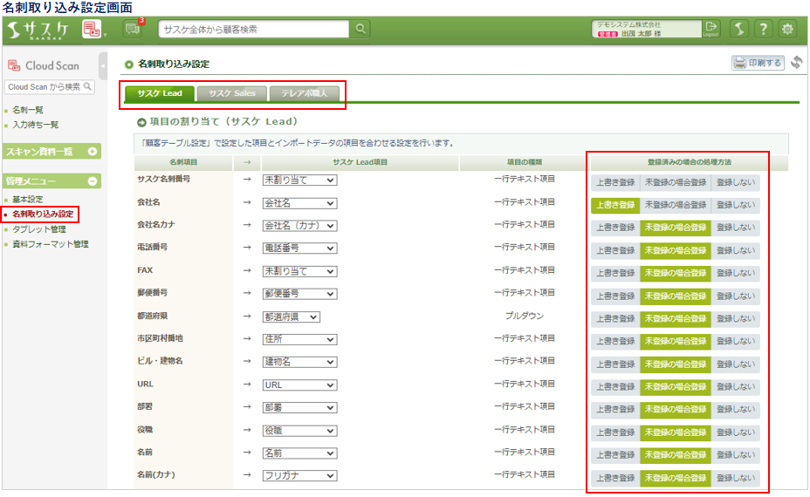
Task: Open 名刺取り込み設定 menu item
Action: click(43, 214)
